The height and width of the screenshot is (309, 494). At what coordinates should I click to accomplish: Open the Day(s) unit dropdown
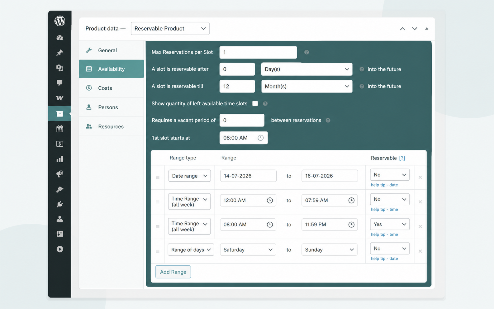(x=307, y=69)
